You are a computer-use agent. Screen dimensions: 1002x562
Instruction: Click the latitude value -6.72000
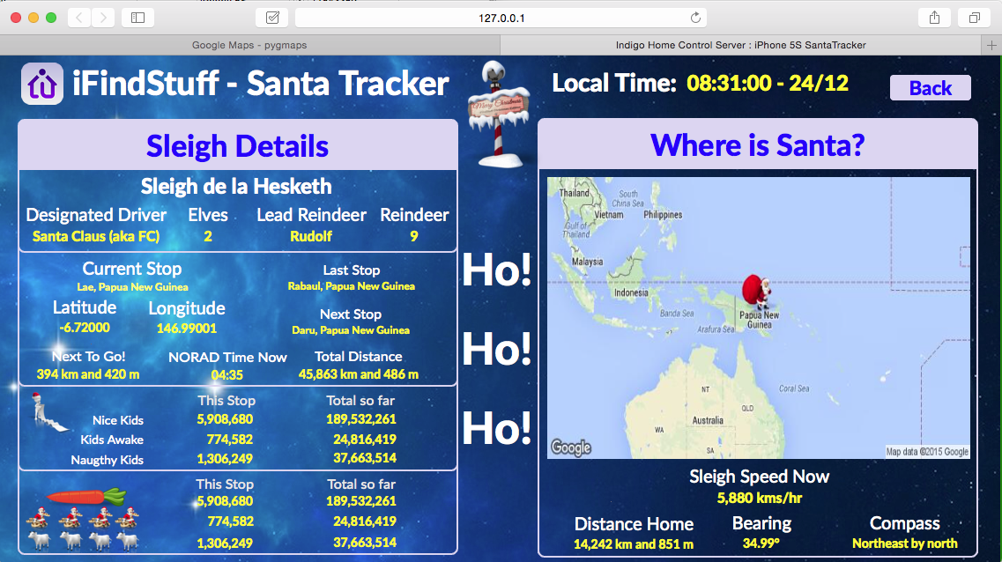coord(85,328)
